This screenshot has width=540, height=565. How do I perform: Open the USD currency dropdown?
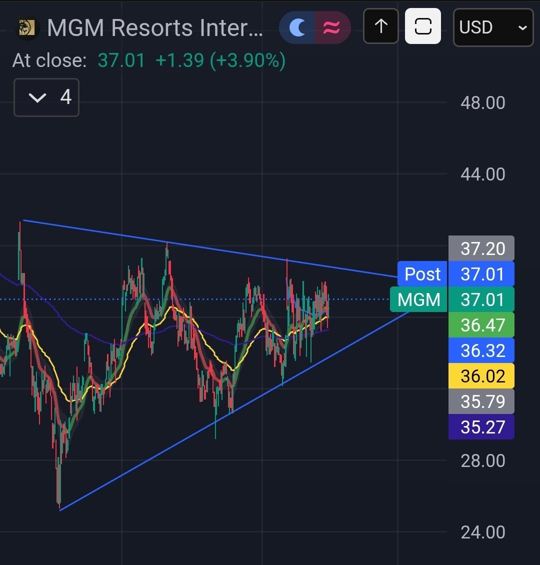493,27
